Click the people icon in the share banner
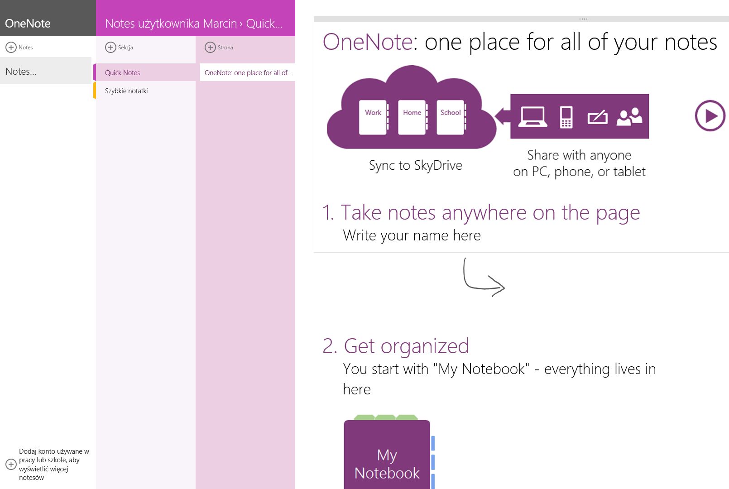 coord(629,116)
